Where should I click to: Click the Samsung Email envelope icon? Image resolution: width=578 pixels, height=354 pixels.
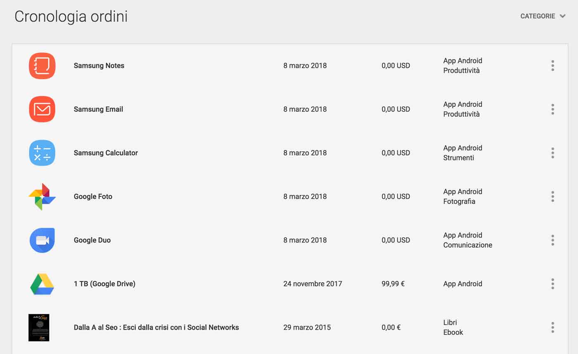(x=42, y=109)
